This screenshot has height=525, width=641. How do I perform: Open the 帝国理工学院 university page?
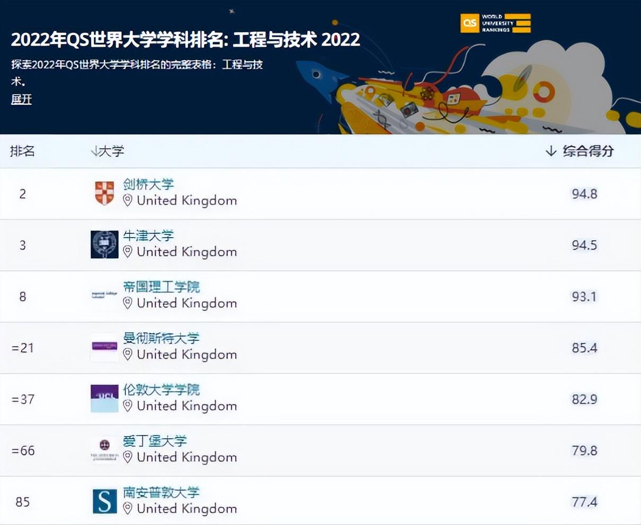point(162,287)
